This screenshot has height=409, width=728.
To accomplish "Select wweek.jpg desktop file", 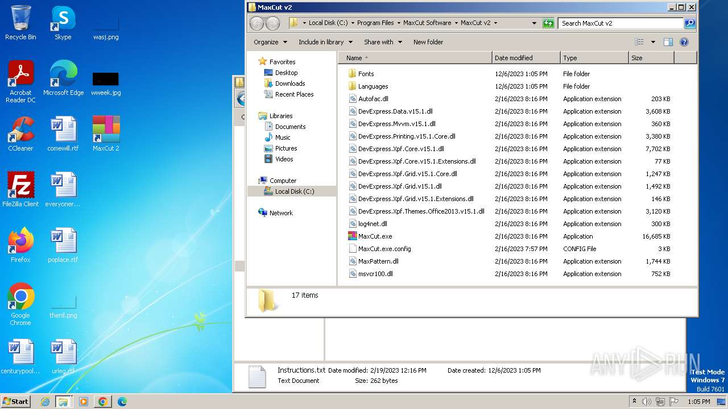I will 106,84.
